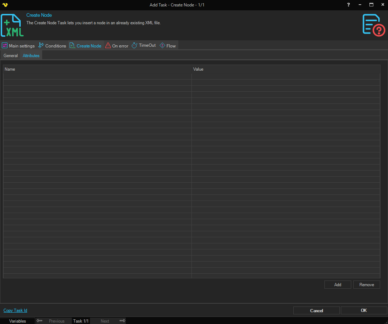Click the Conditions tab icon
Viewport: 388px width, 324px height.
point(41,46)
